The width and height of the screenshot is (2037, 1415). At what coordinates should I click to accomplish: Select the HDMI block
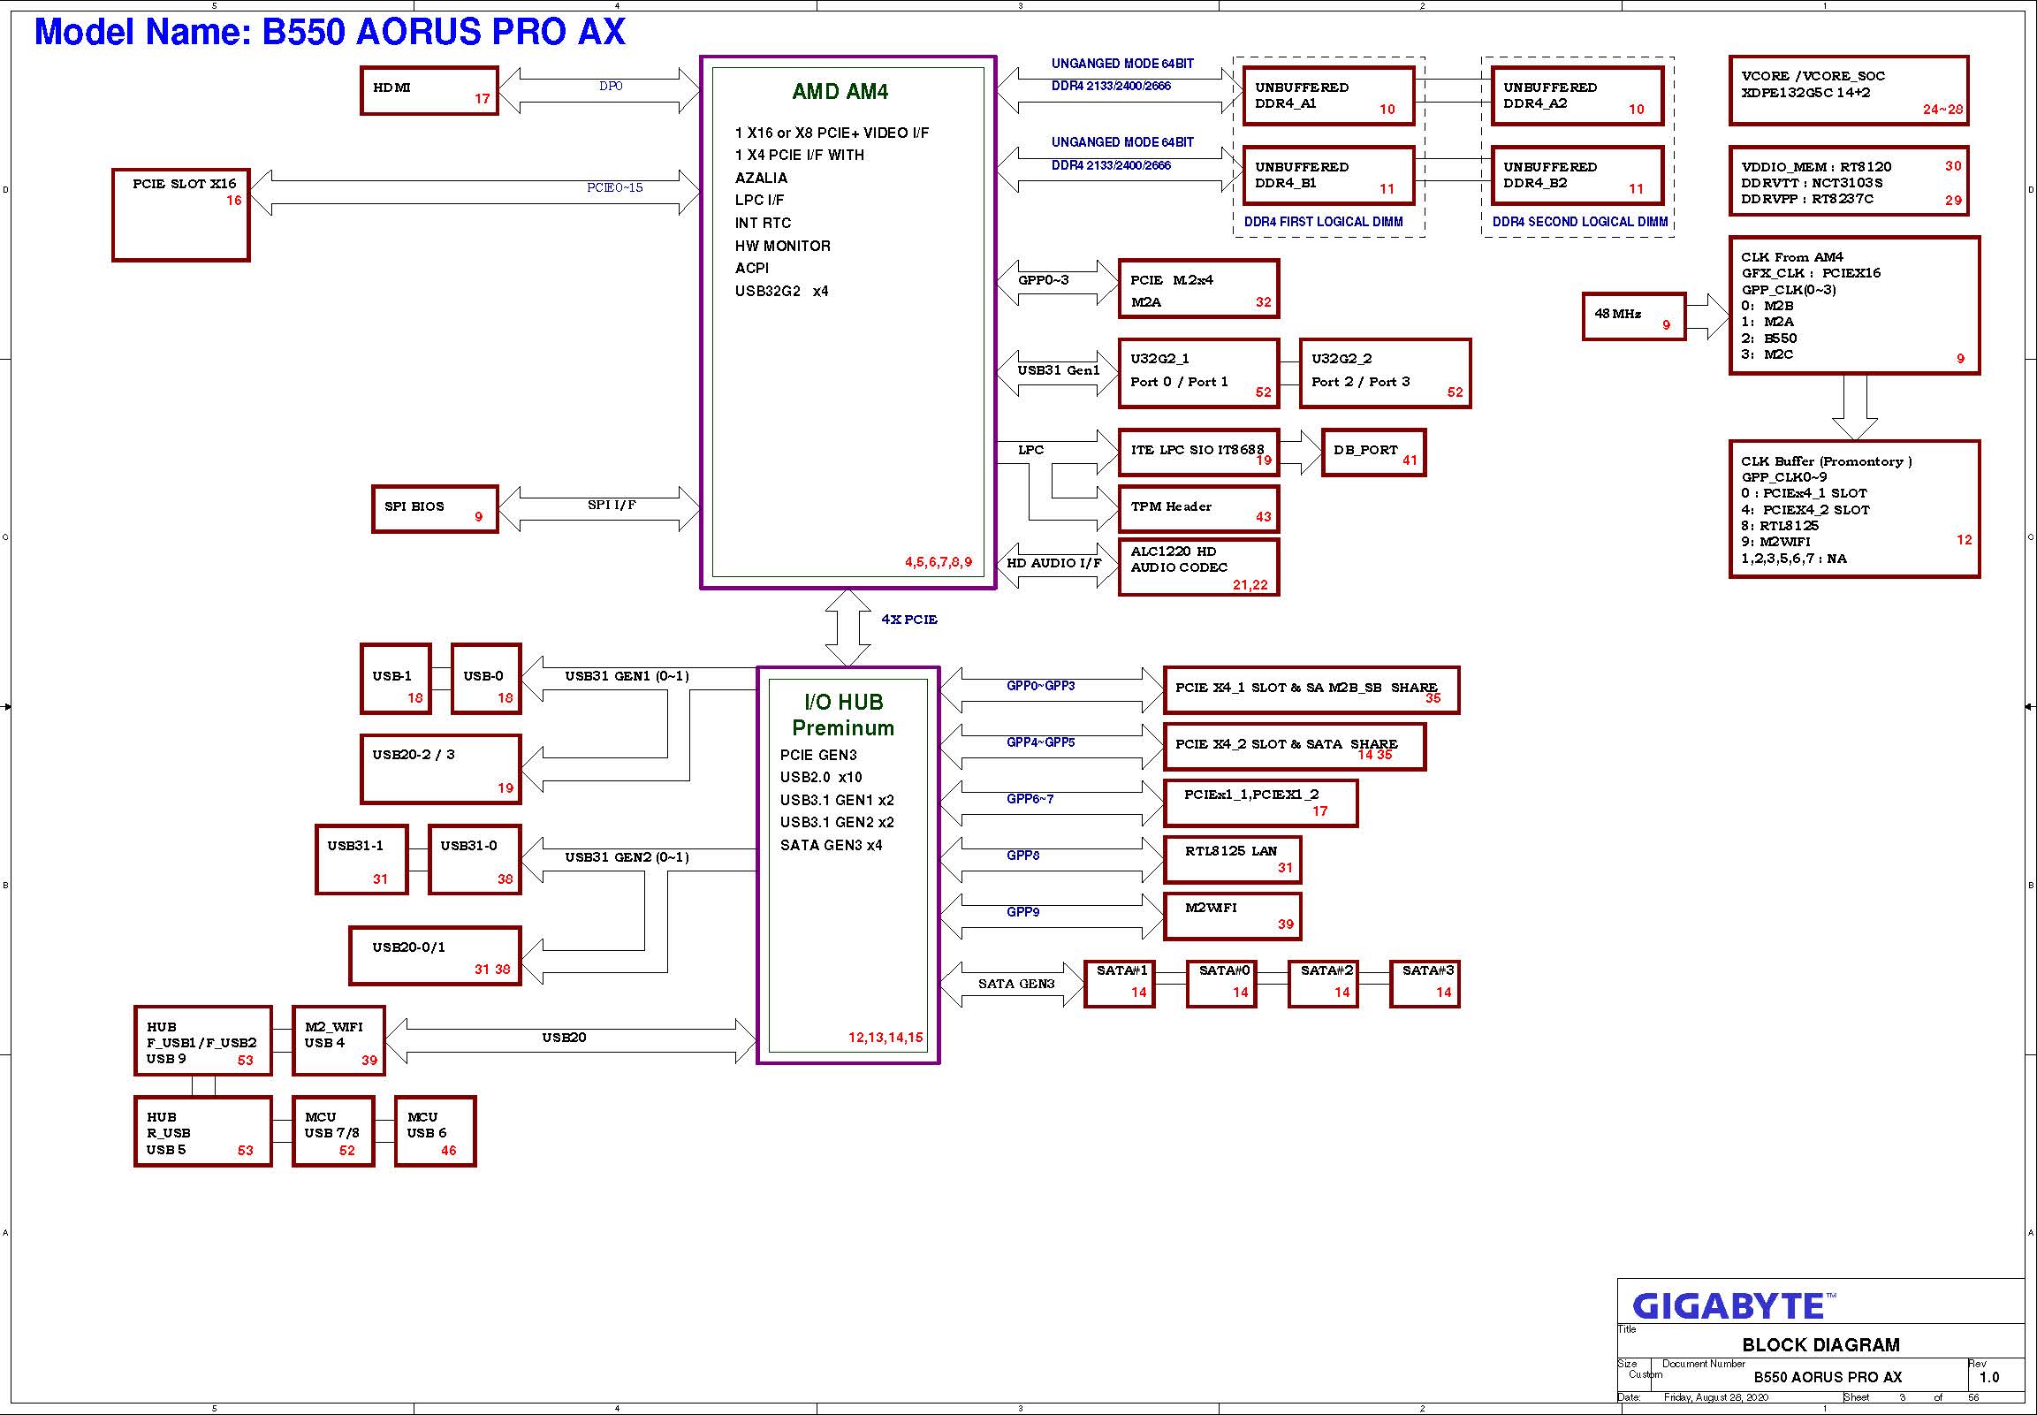[429, 90]
